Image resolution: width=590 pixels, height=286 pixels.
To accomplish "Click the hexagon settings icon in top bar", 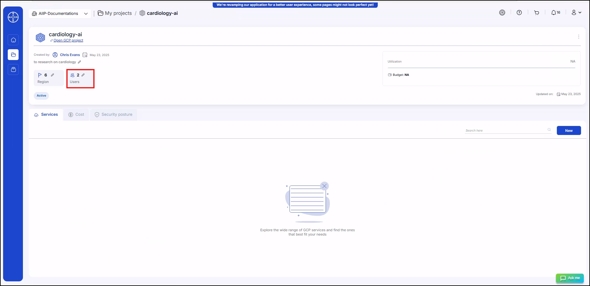I will click(x=502, y=13).
